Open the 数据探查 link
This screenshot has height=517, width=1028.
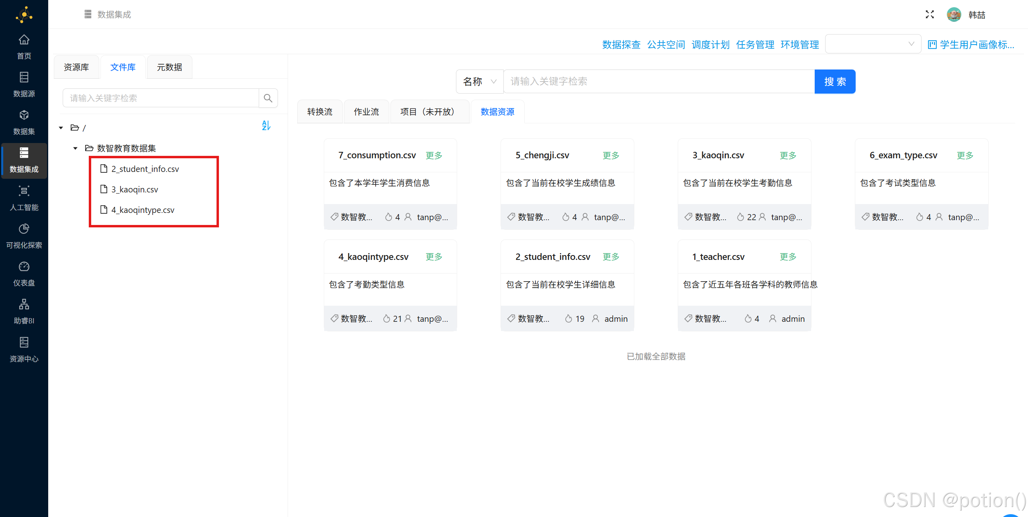pyautogui.click(x=621, y=45)
